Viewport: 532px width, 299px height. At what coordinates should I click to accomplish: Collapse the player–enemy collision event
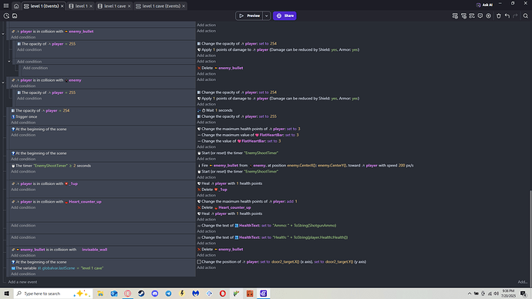(x=3, y=82)
